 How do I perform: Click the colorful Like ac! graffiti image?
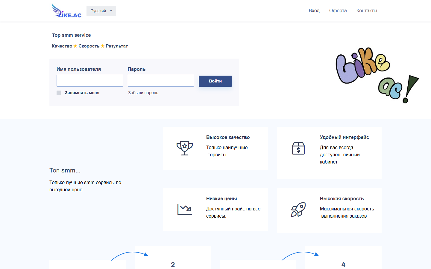click(377, 75)
